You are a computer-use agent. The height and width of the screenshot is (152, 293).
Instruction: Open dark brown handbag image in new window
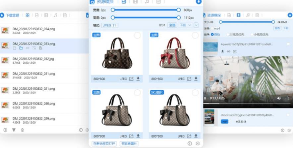[131, 79]
